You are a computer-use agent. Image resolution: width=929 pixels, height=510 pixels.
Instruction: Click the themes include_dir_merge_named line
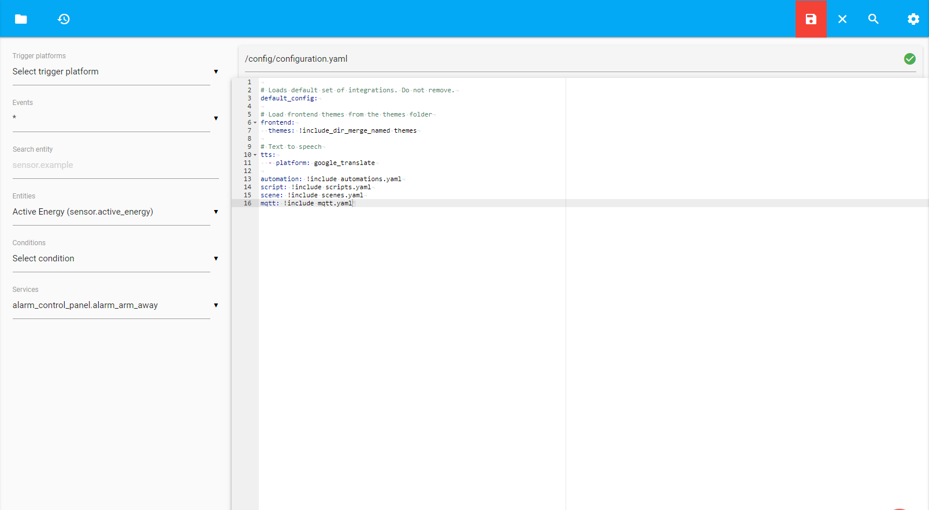click(342, 130)
